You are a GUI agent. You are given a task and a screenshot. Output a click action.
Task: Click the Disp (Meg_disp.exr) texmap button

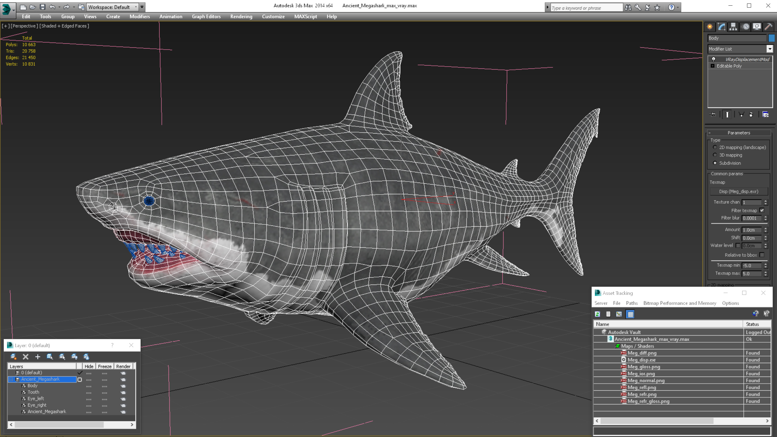click(x=738, y=192)
